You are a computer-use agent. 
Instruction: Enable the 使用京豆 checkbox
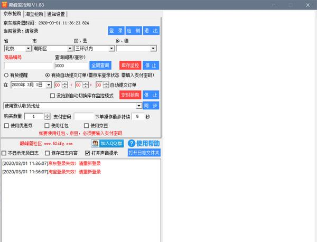(x=86, y=126)
